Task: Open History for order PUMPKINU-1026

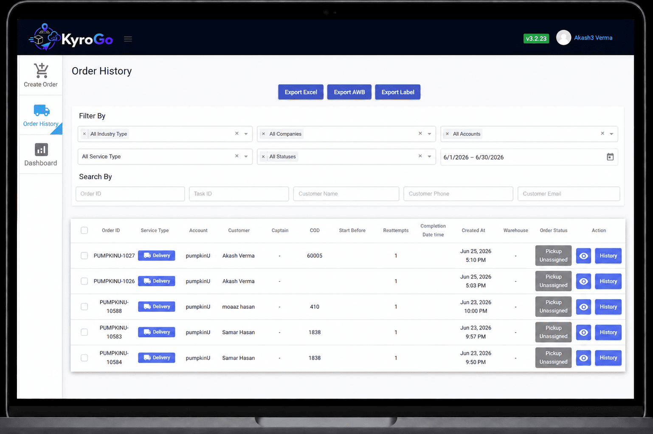Action: pyautogui.click(x=608, y=281)
